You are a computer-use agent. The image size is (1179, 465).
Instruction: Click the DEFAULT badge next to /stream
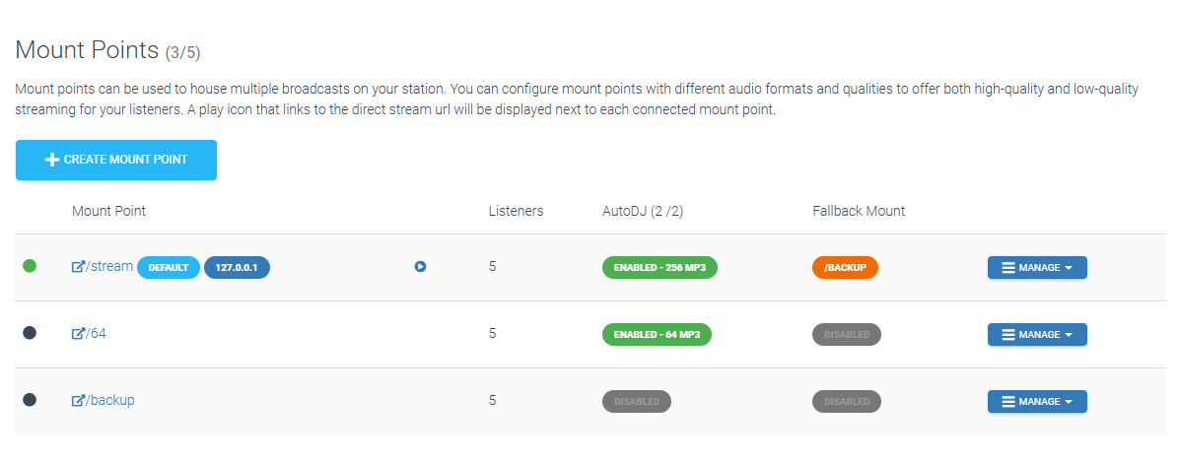[169, 267]
